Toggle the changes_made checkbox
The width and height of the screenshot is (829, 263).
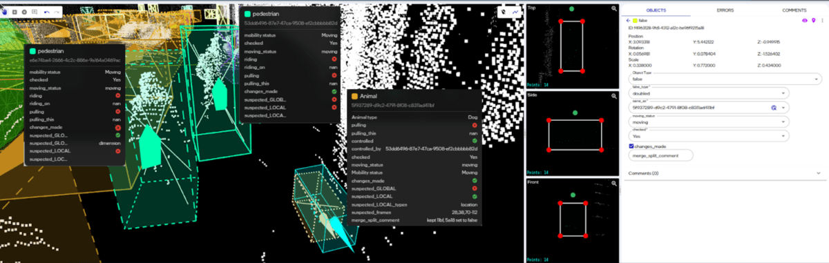631,146
